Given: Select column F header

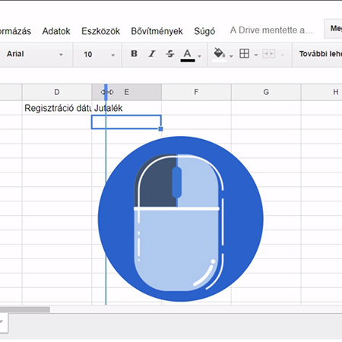Looking at the screenshot, I should point(196,92).
